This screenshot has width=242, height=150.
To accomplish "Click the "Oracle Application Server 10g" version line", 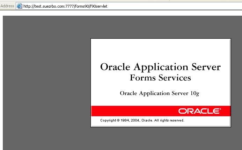I will pos(159,93).
